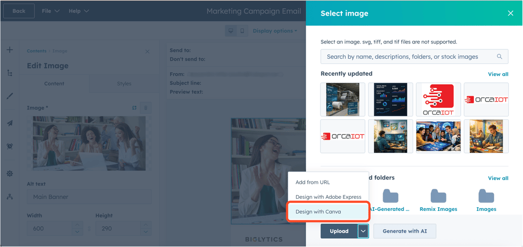523x247 pixels.
Task: Click the Width field showing 600
Action: click(49, 229)
